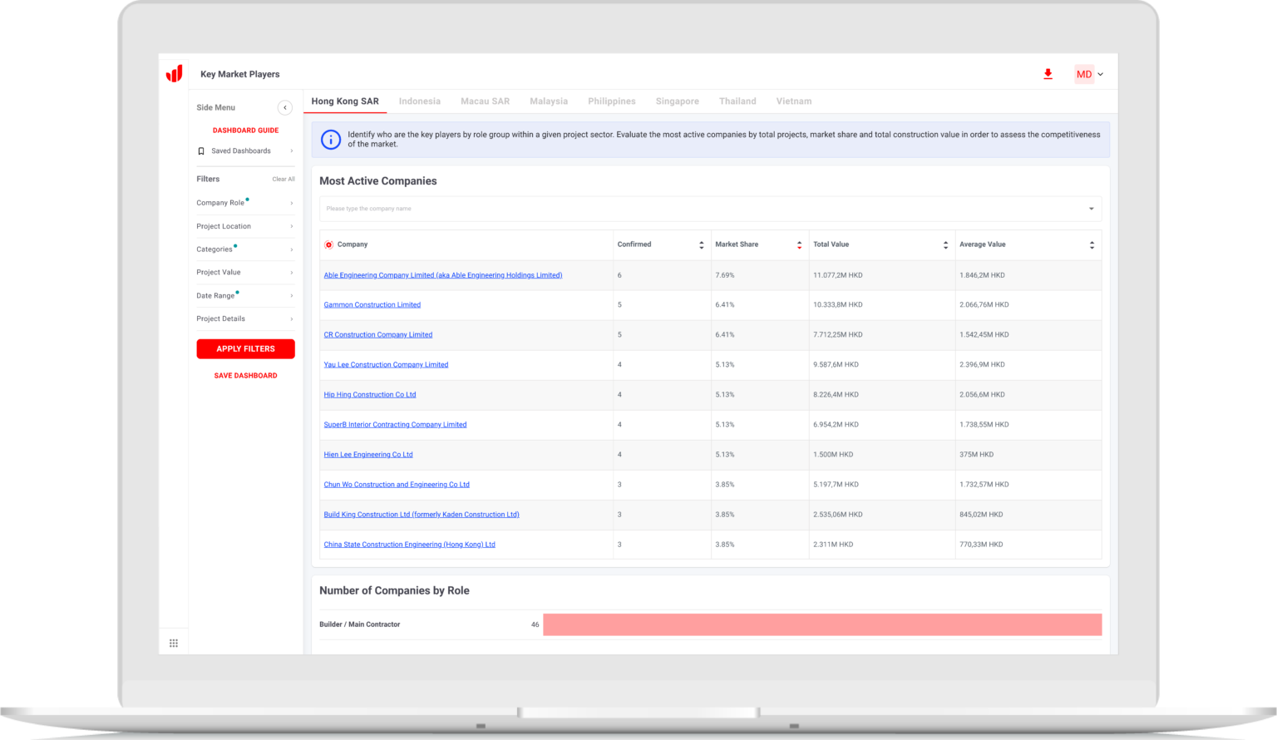1277x740 pixels.
Task: Sort the Total Value column
Action: (x=945, y=244)
